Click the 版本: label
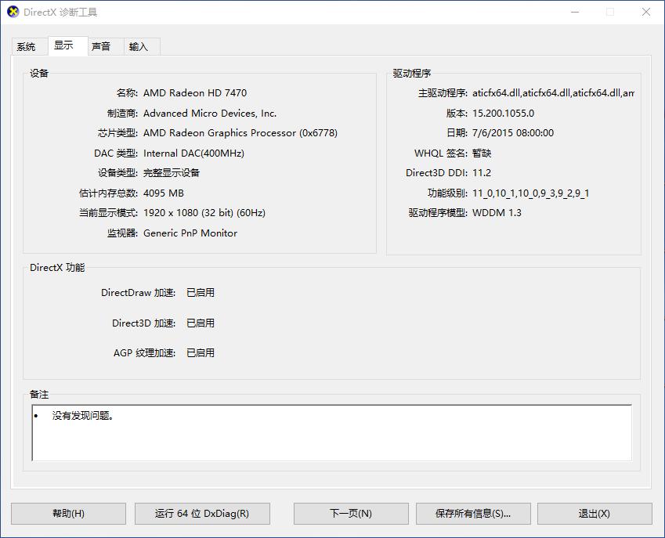Viewport: 665px width, 538px height. 457,114
